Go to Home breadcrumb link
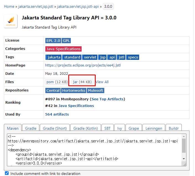The height and width of the screenshot is (176, 195). tap(9, 6)
